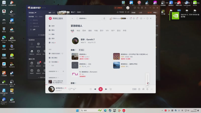
Task: Select song 紧急联络人 - 卫兰
Action: [x=85, y=64]
